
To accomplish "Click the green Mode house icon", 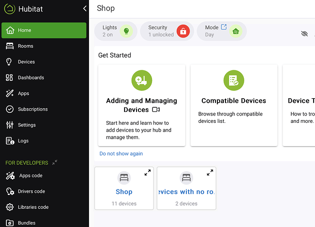I will coord(236,31).
